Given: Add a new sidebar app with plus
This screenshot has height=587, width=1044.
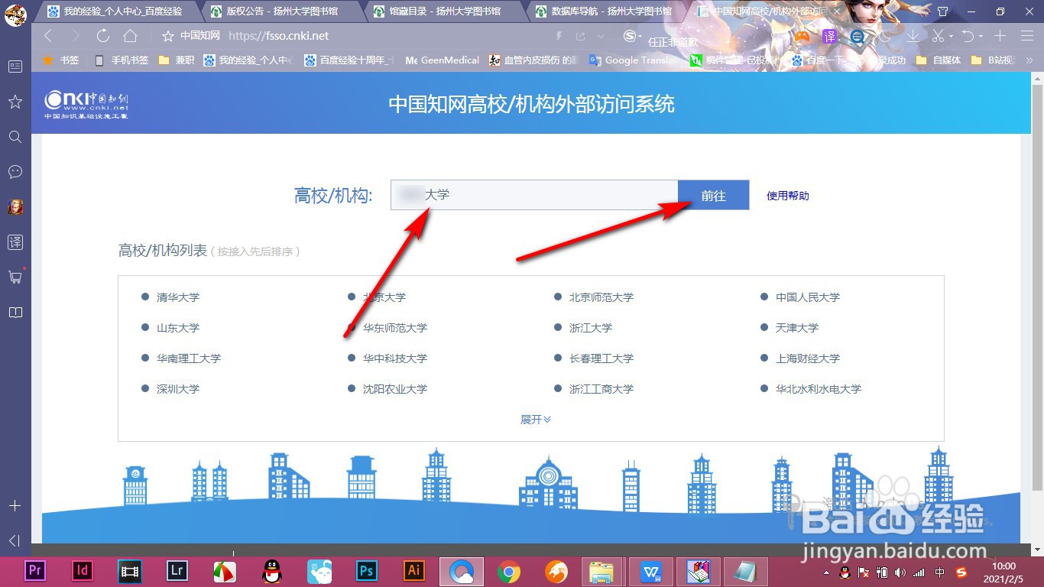Looking at the screenshot, I should coord(15,506).
